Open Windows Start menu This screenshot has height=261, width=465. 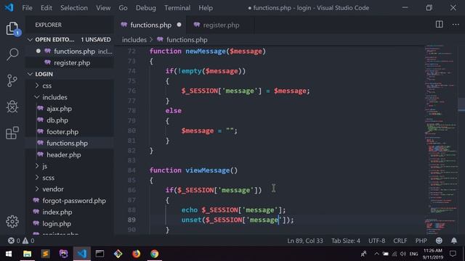point(9,254)
